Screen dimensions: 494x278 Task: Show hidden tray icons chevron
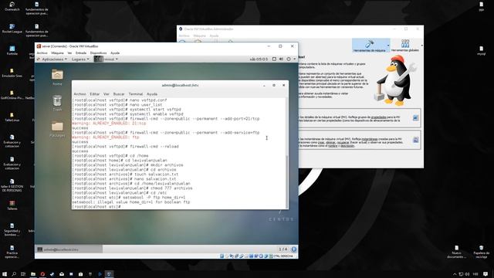click(455, 274)
